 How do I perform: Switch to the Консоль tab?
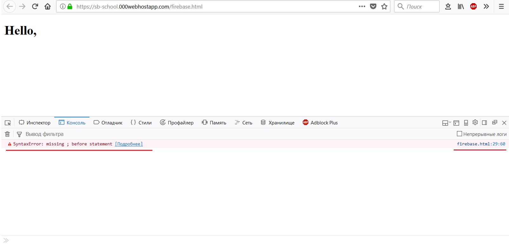[72, 123]
